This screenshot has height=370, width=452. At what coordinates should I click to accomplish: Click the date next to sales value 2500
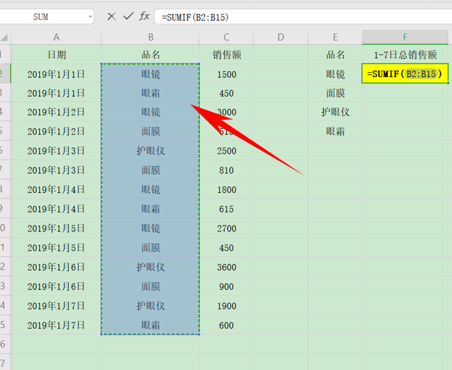[56, 151]
